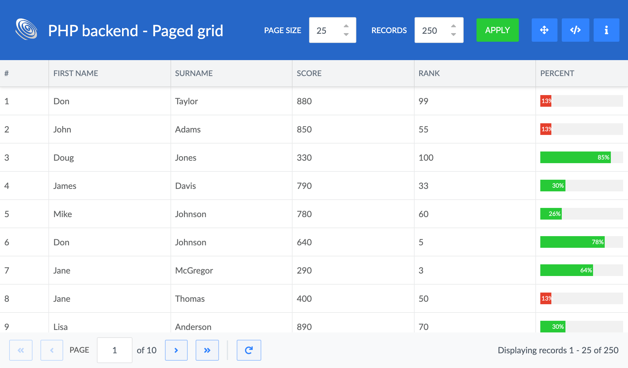Open the info icon in the header
The height and width of the screenshot is (368, 628).
coord(606,30)
